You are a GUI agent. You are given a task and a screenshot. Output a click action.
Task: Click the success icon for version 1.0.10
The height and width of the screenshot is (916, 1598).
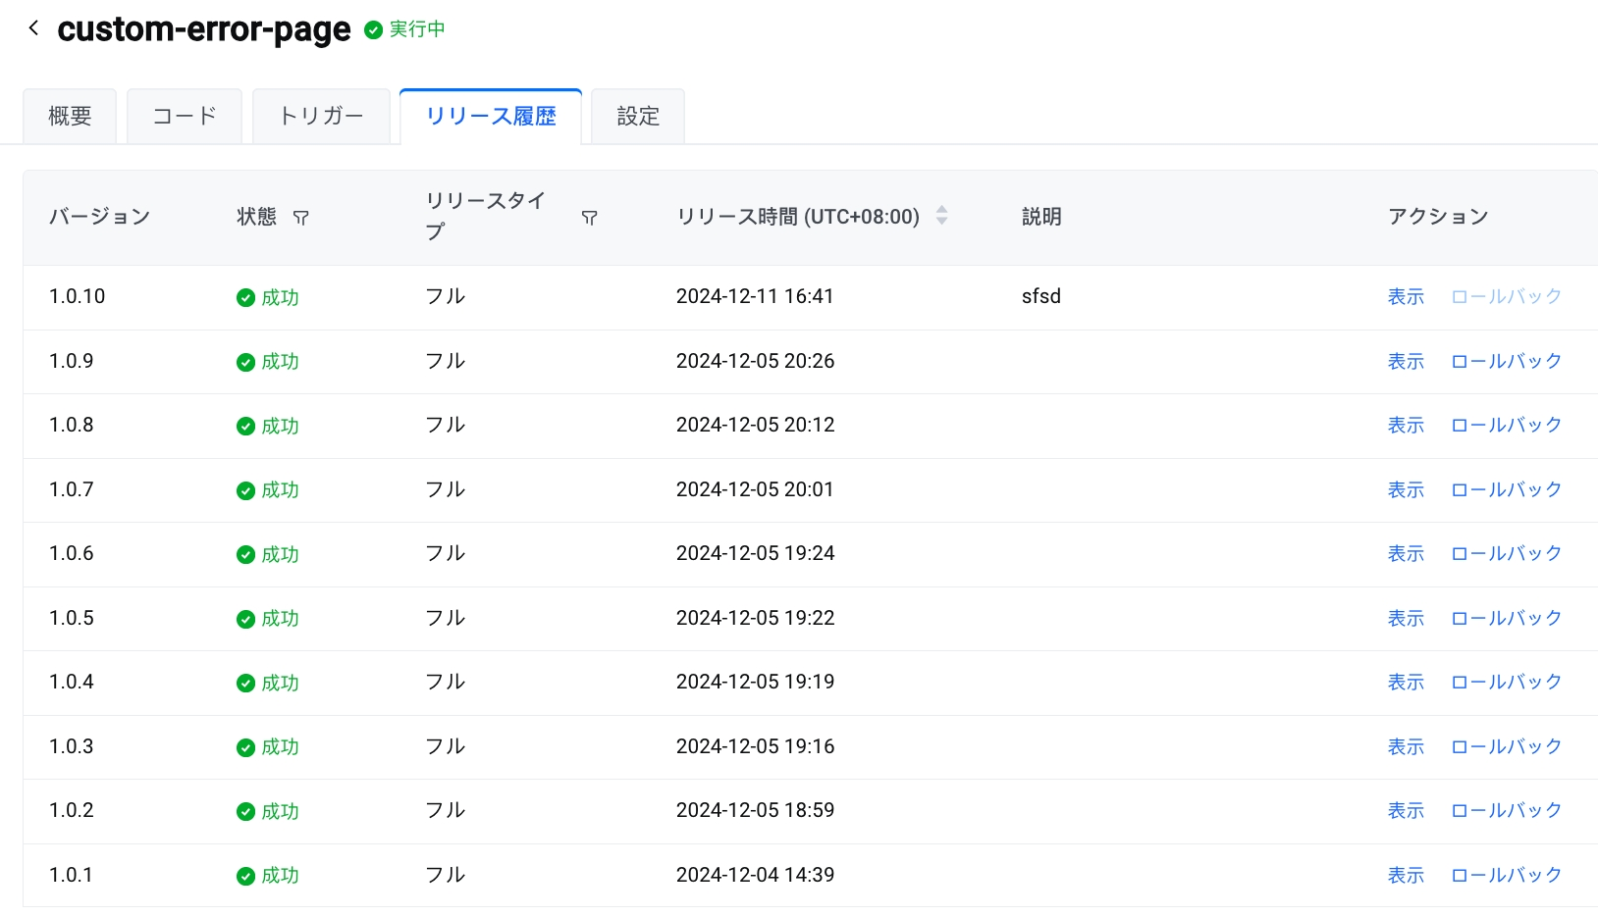click(x=245, y=298)
